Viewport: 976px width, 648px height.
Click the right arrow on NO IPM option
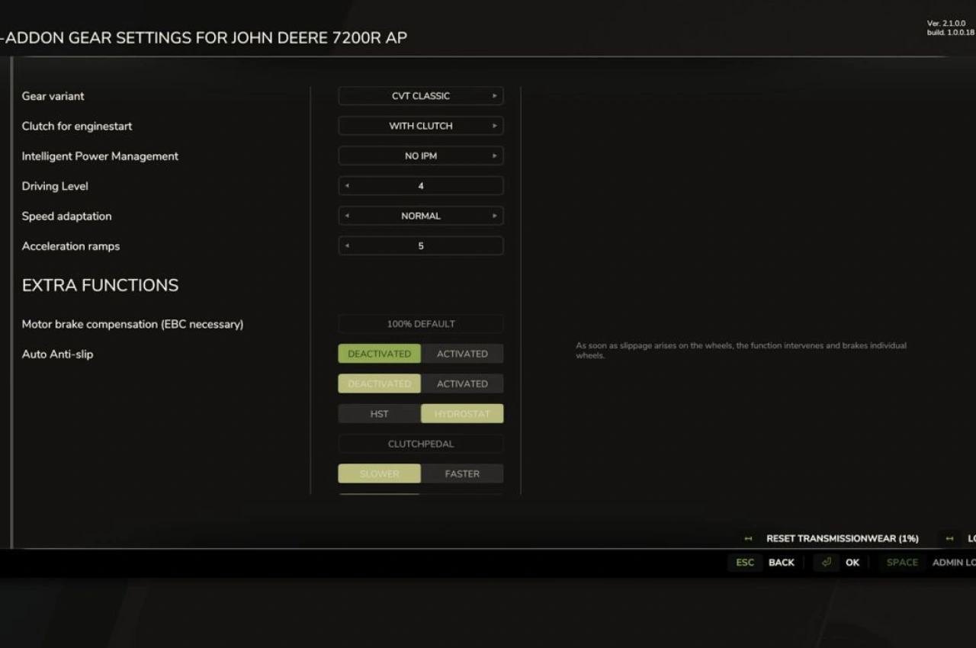click(494, 156)
